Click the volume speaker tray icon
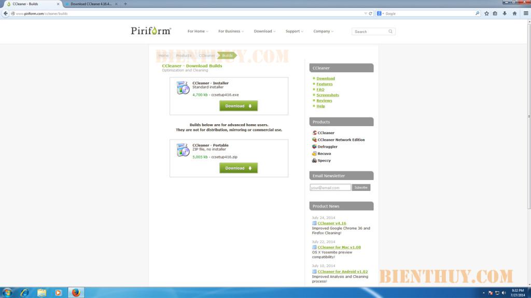This screenshot has width=531, height=298. tap(504, 293)
